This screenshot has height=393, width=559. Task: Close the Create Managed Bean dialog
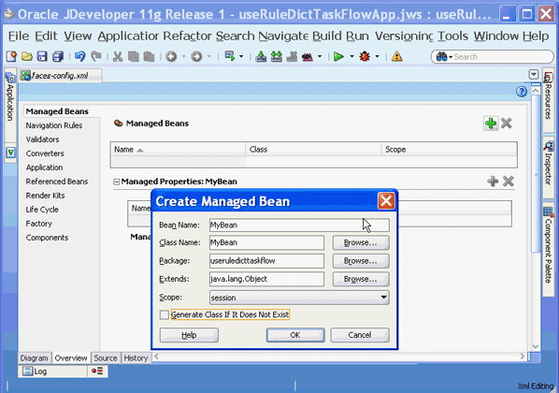386,201
